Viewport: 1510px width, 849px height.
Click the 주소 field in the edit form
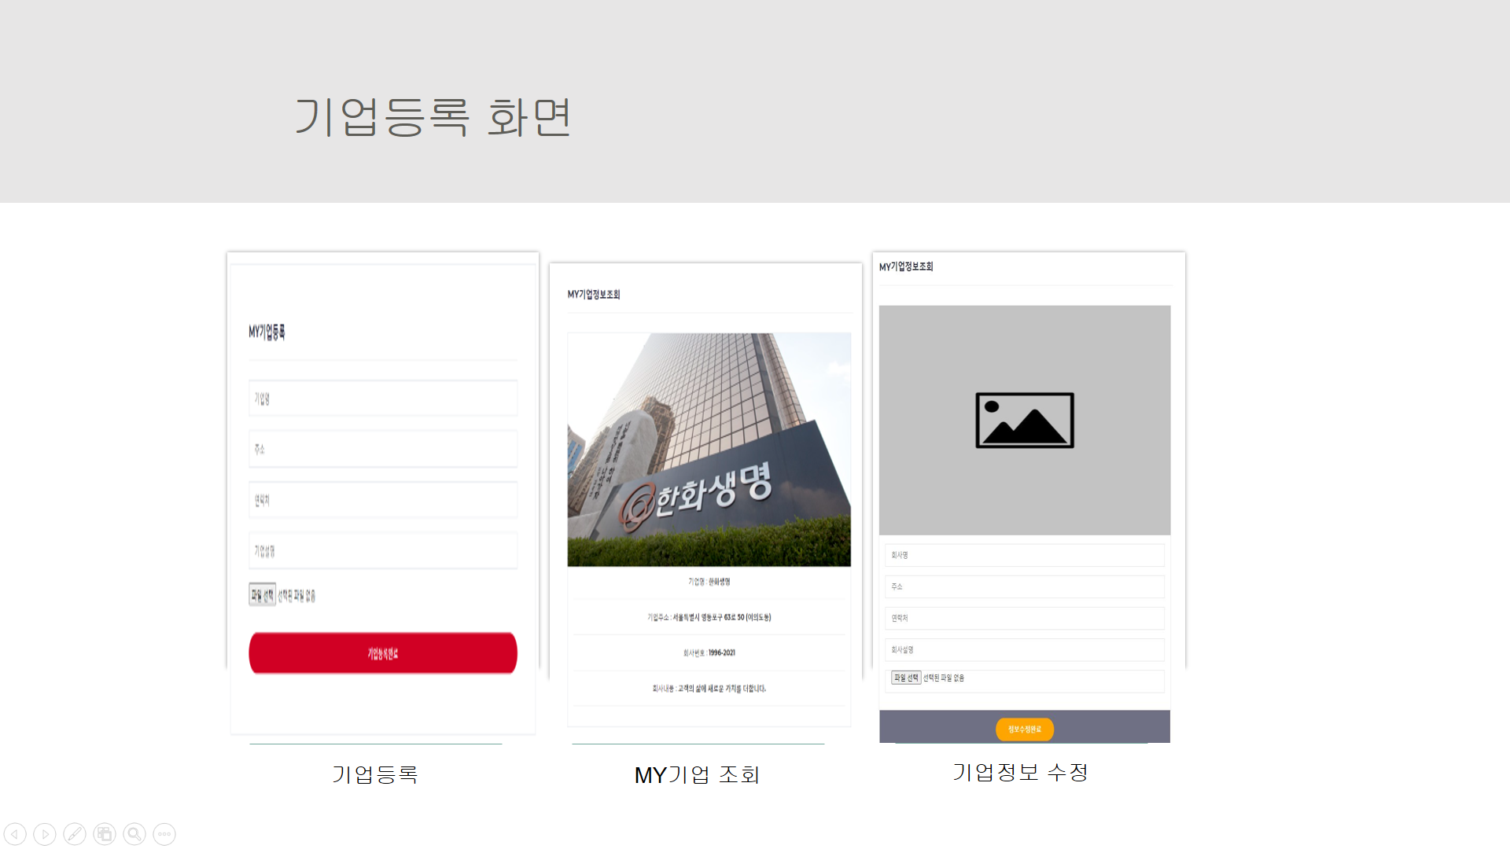[1024, 586]
